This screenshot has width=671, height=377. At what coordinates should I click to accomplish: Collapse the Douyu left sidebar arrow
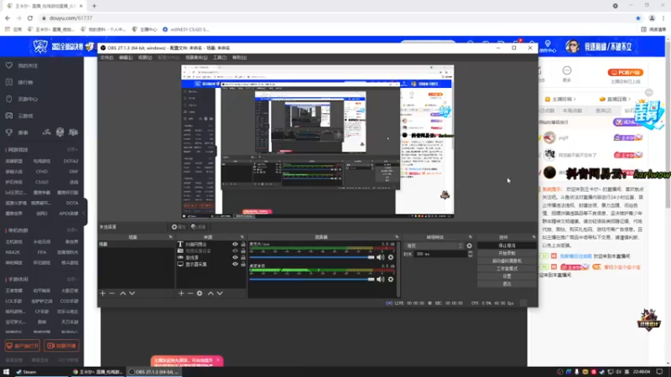pos(85,213)
